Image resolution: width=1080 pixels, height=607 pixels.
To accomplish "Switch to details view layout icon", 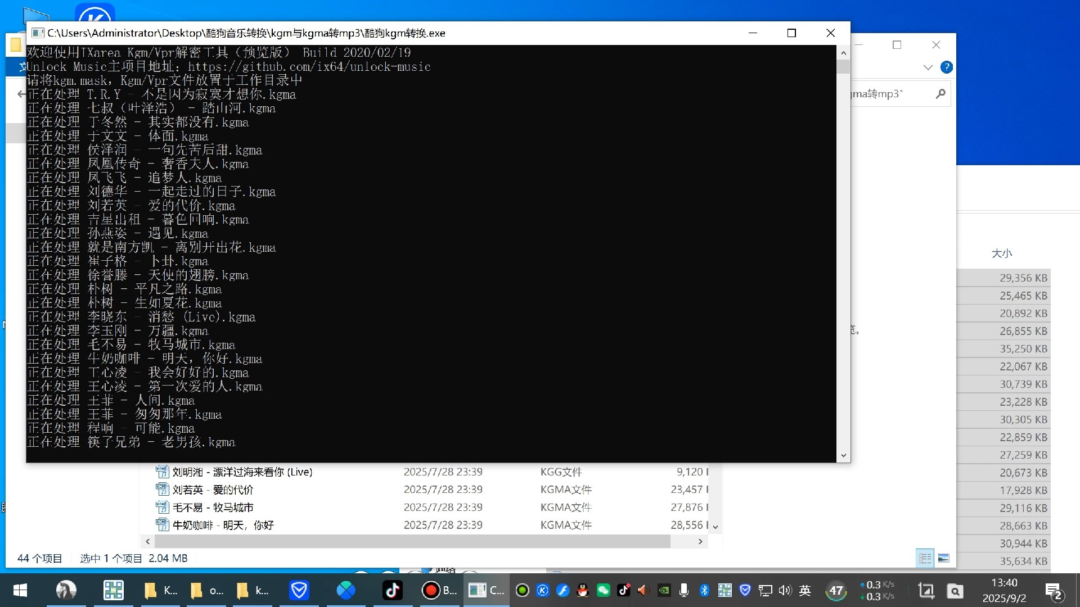I will coord(925,558).
